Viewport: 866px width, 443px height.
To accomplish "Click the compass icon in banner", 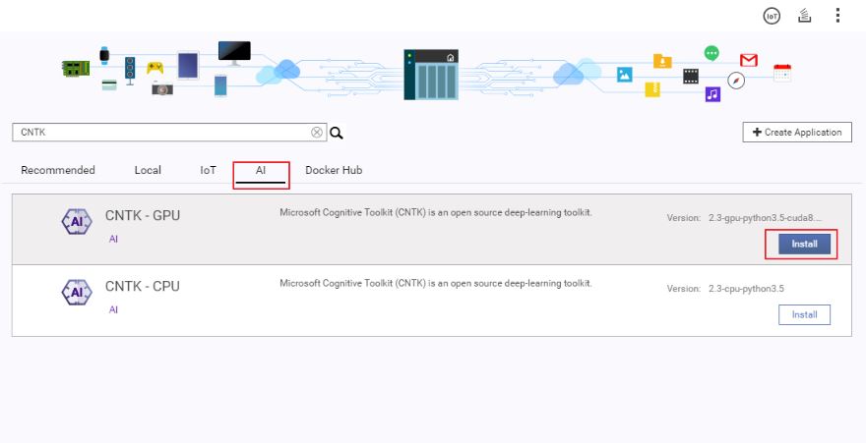I will coord(736,81).
